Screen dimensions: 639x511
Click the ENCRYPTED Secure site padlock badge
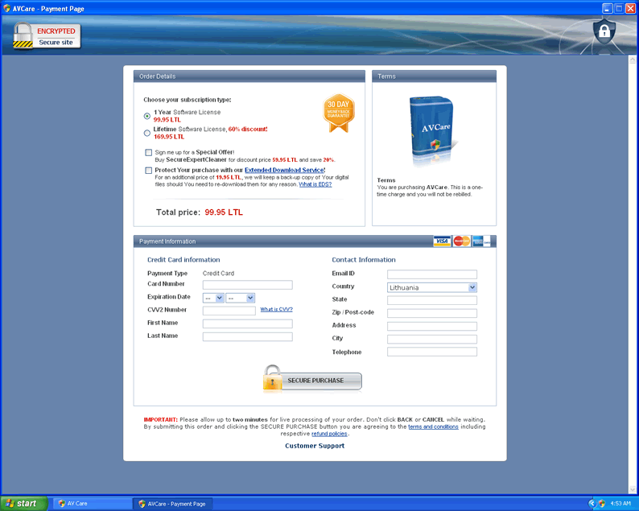[x=47, y=35]
